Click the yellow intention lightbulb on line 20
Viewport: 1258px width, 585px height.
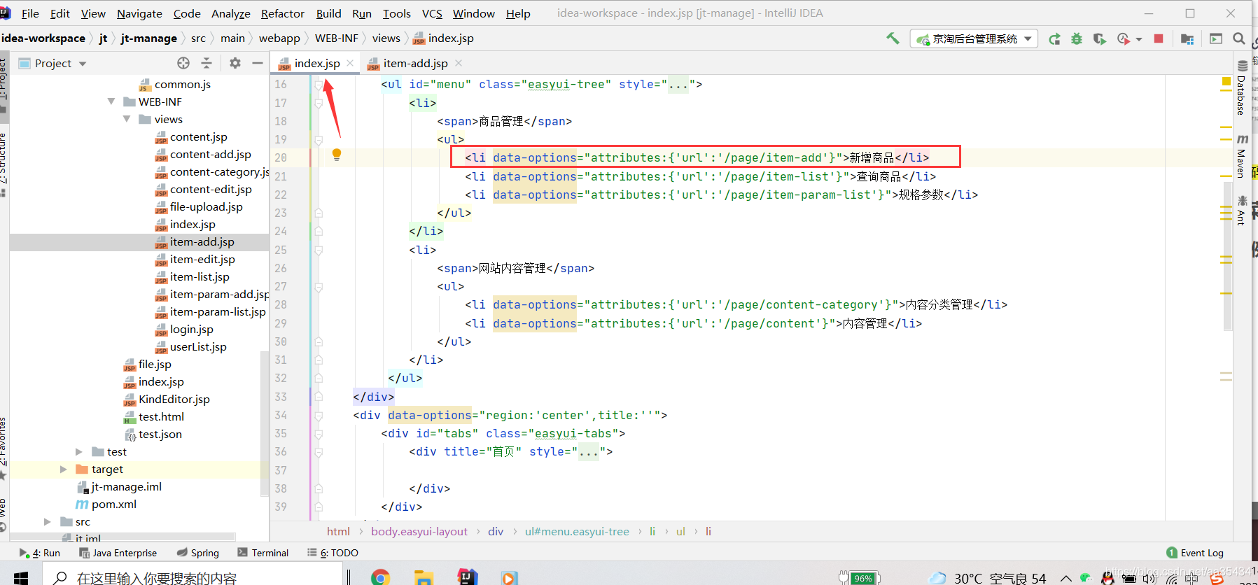coord(337,155)
